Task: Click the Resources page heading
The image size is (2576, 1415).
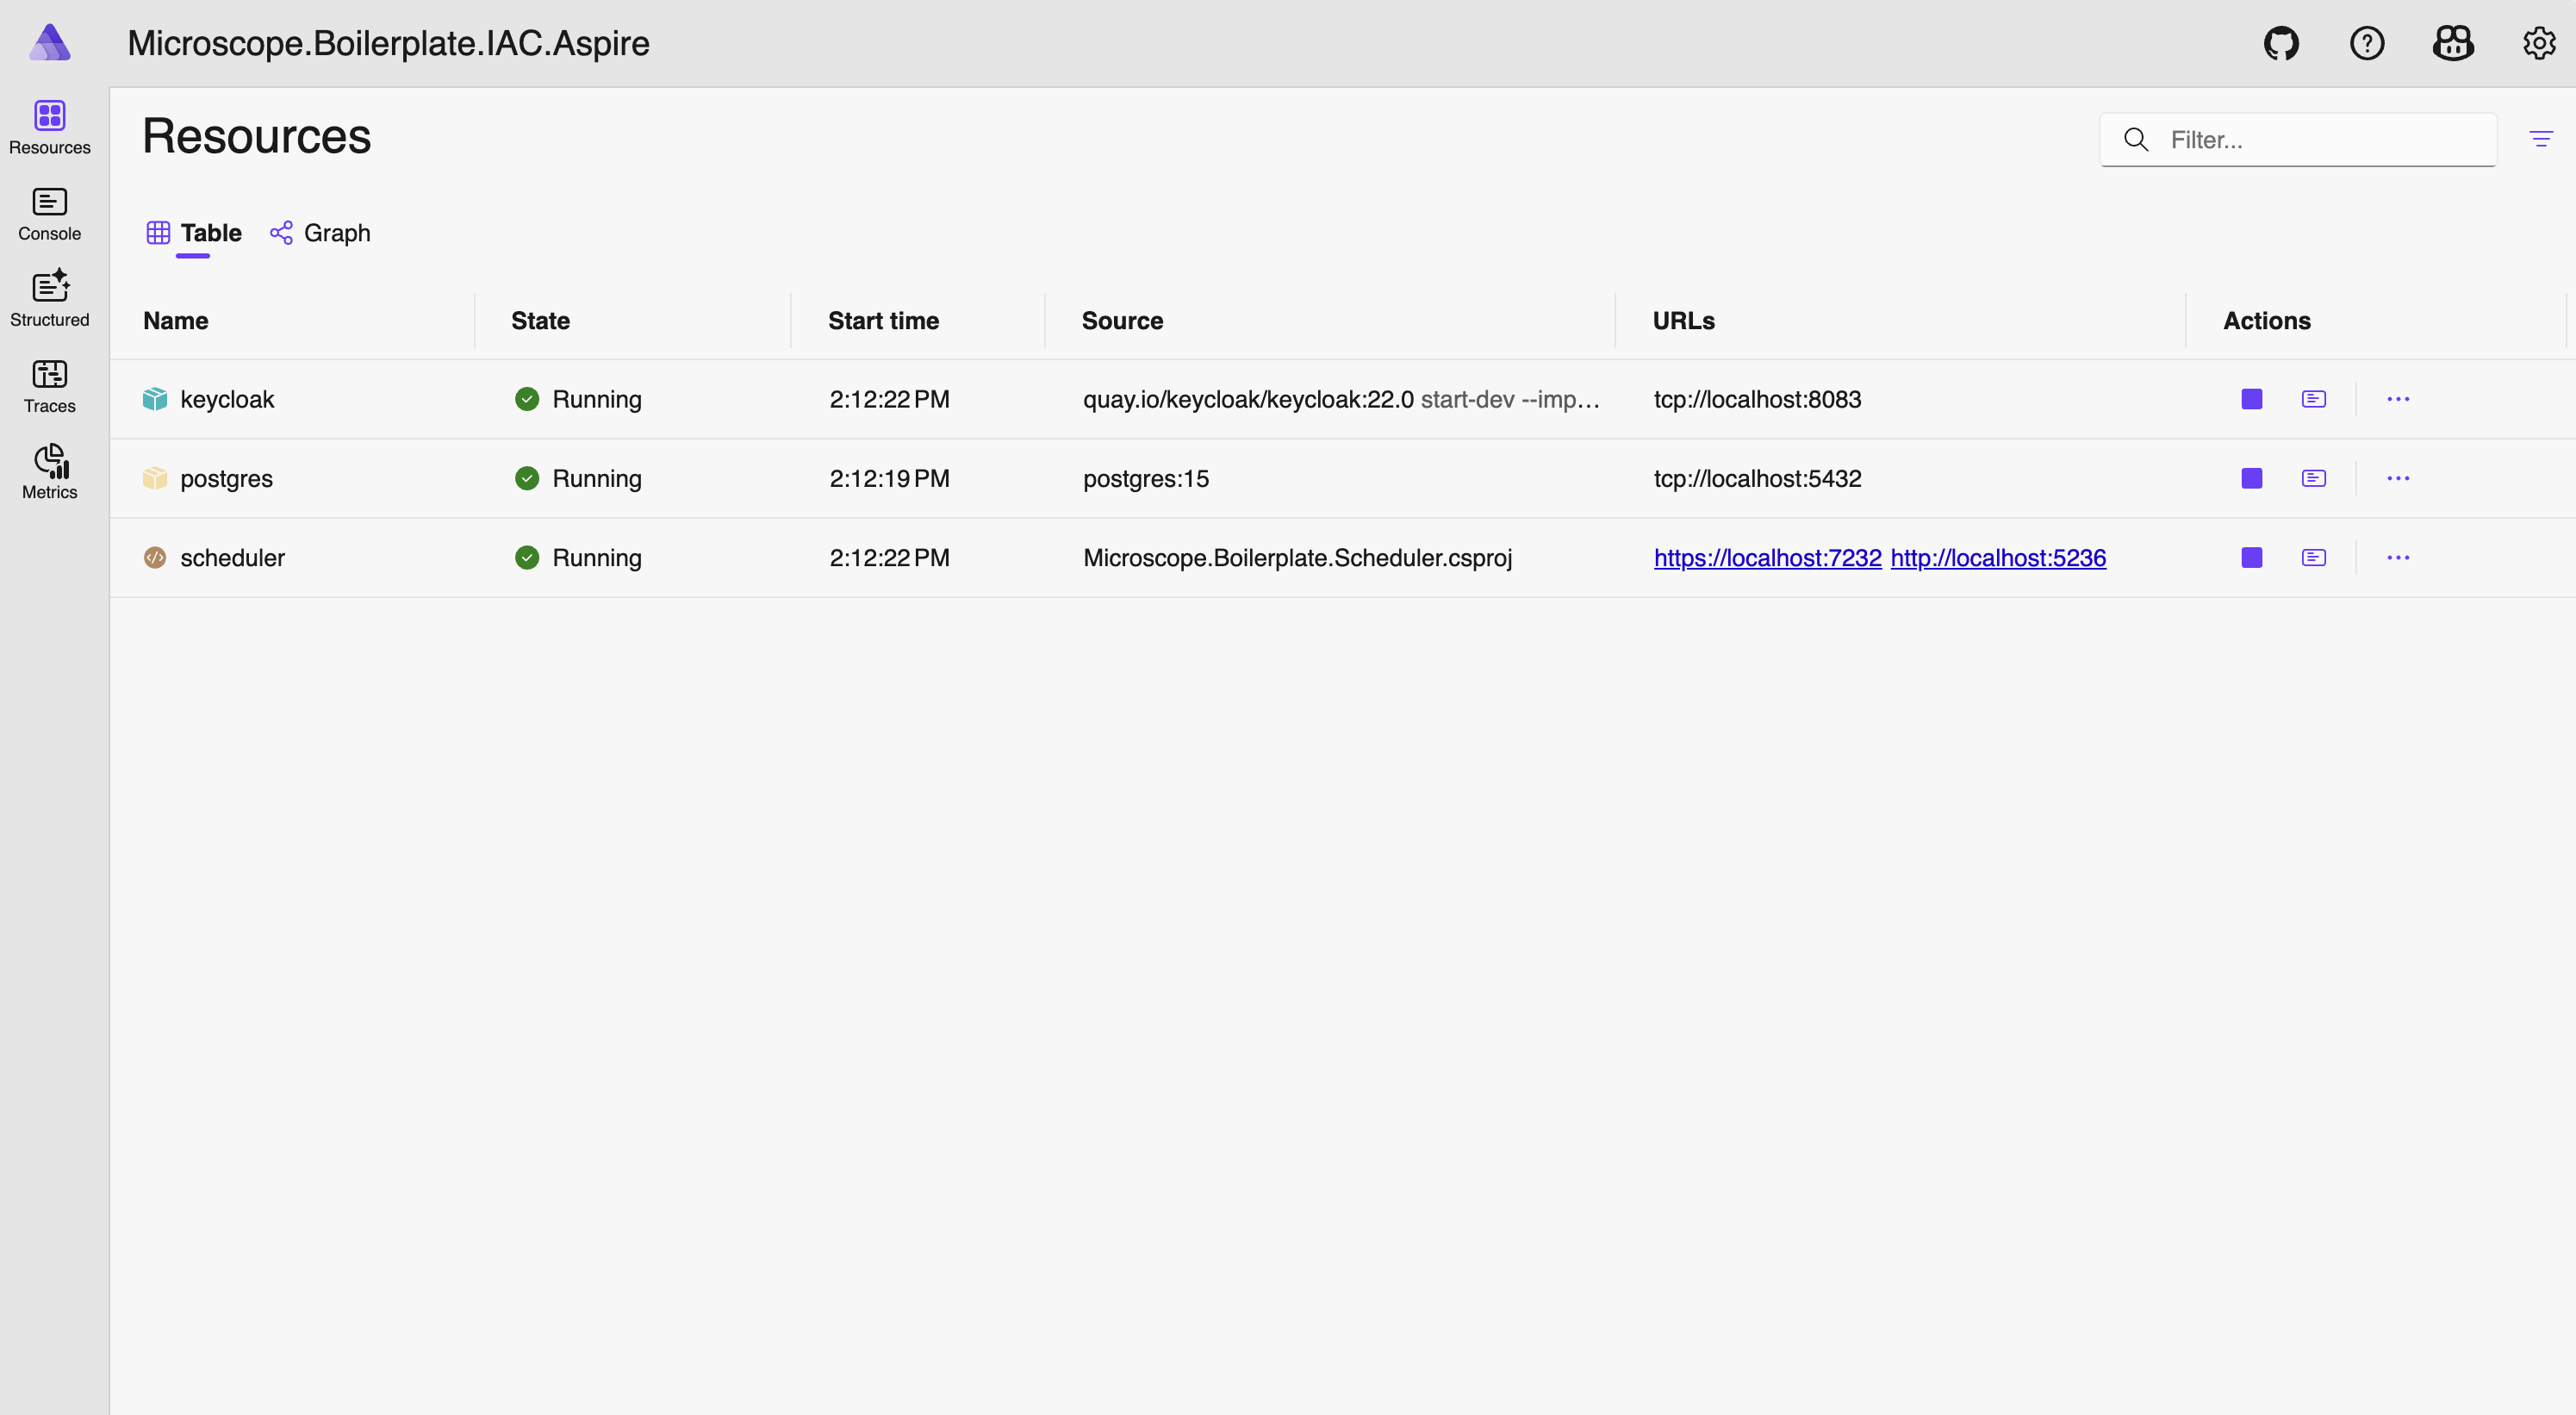Action: (x=256, y=136)
